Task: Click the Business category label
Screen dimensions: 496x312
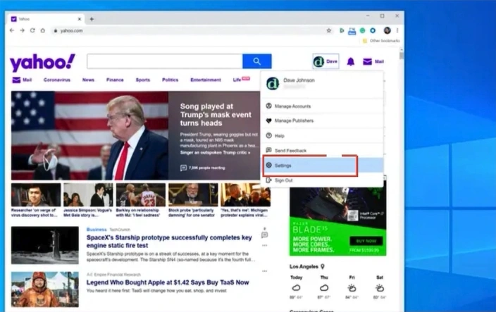Action: click(x=97, y=230)
